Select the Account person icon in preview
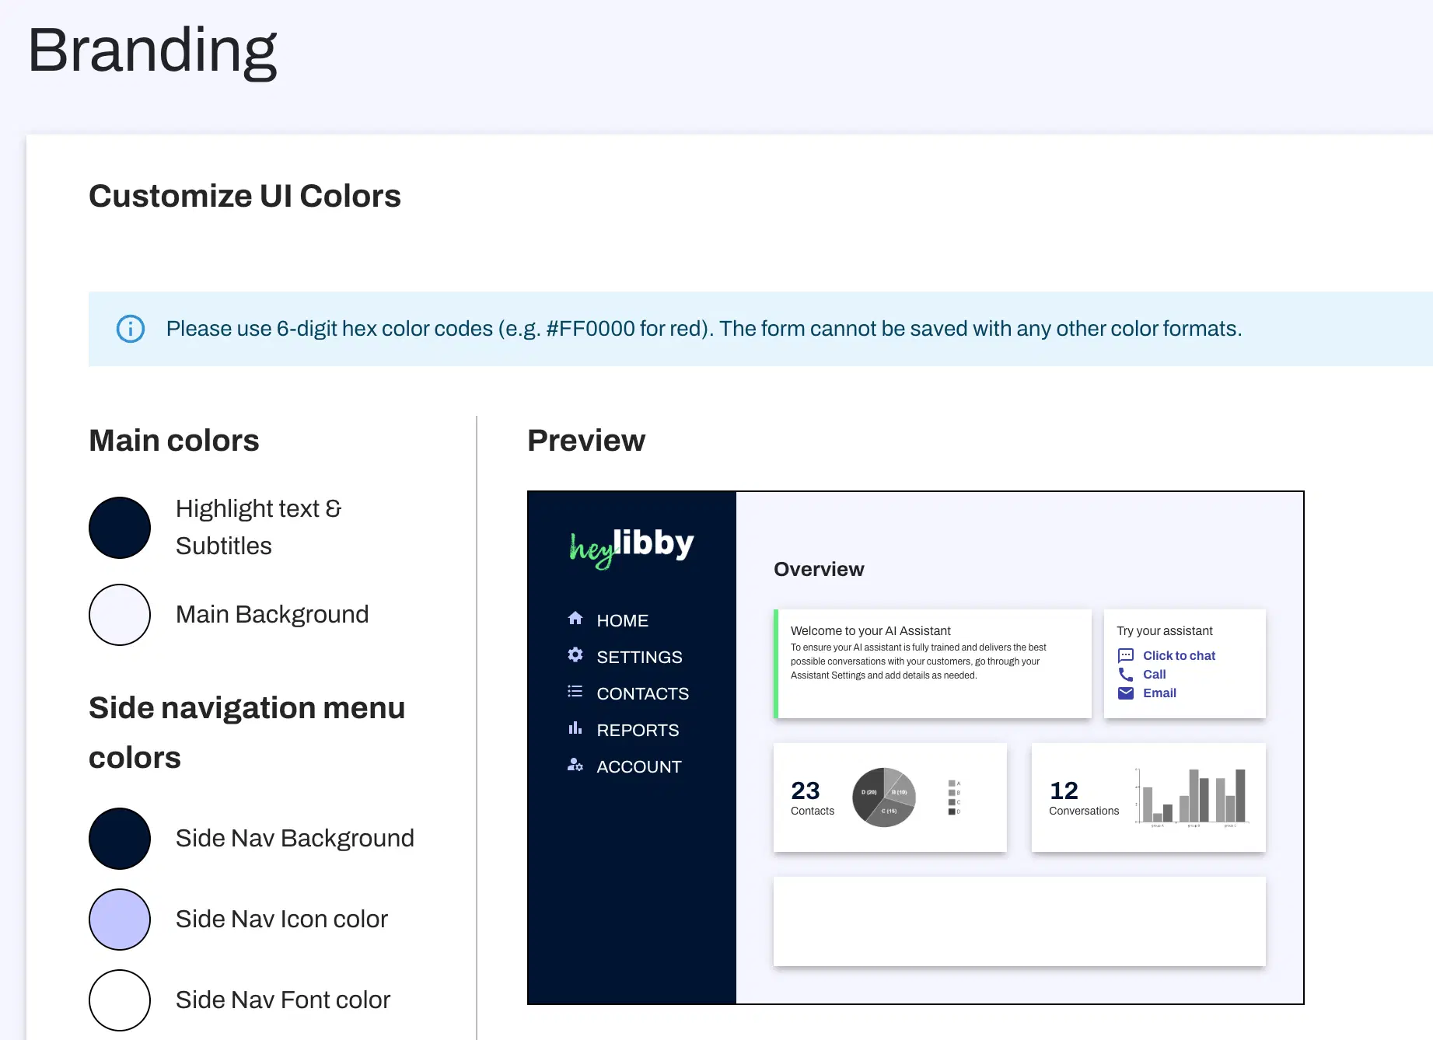Screen dimensions: 1433x1040 [575, 765]
